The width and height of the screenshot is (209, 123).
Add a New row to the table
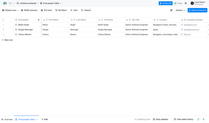pyautogui.click(x=7, y=40)
